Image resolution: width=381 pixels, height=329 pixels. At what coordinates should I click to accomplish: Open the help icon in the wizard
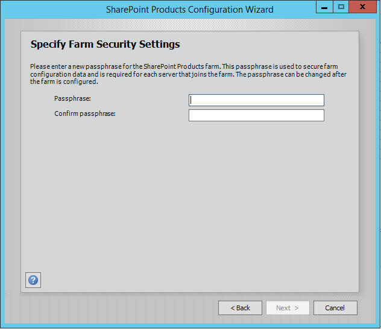point(33,280)
